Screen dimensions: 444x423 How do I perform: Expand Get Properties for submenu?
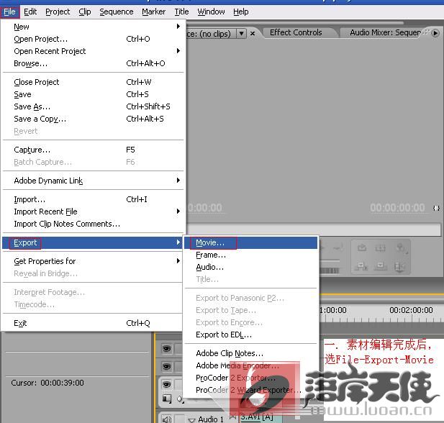[93, 261]
